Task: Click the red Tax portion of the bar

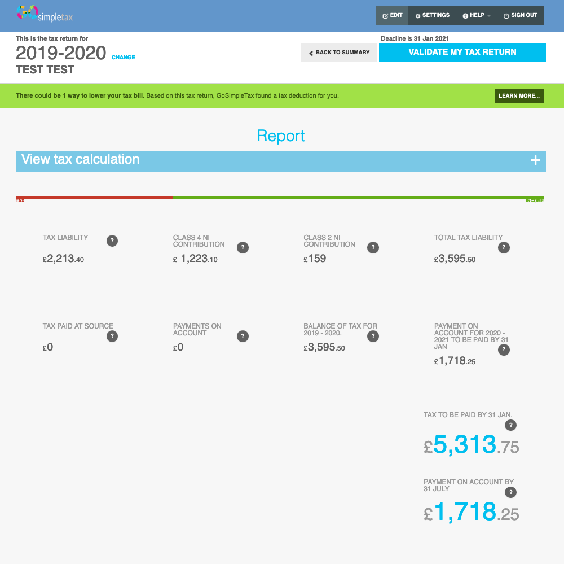Action: 94,198
